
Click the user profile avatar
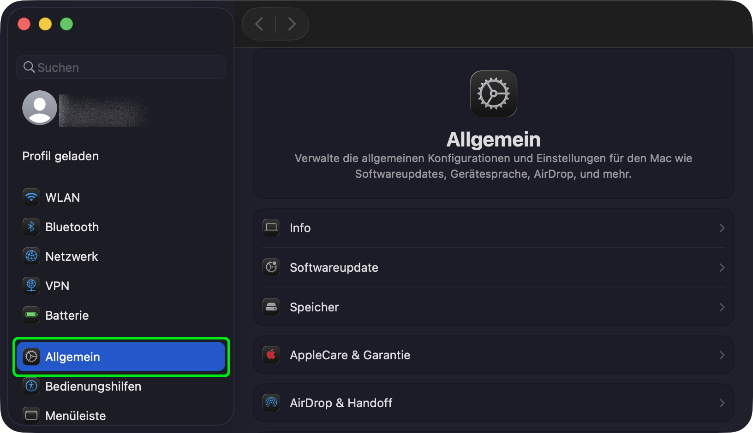(x=40, y=108)
